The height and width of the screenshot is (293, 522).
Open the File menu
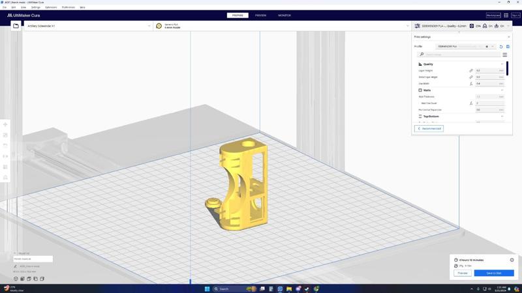[x=5, y=7]
